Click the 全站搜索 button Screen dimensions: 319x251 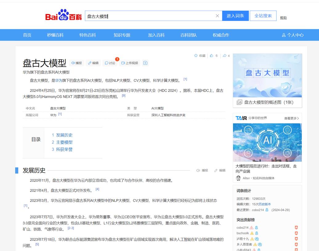pos(263,16)
